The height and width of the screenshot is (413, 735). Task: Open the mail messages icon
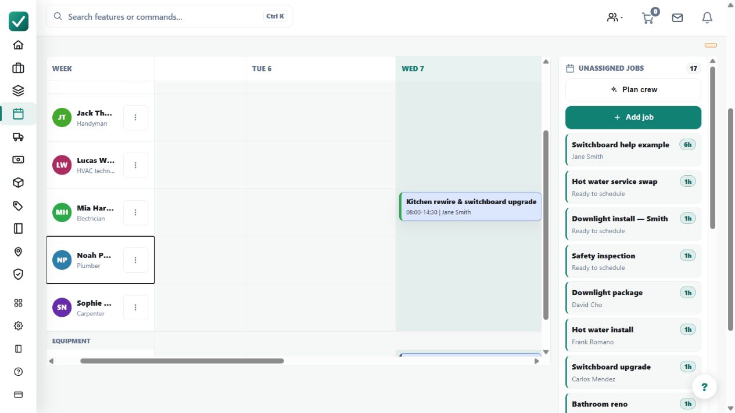pyautogui.click(x=677, y=17)
